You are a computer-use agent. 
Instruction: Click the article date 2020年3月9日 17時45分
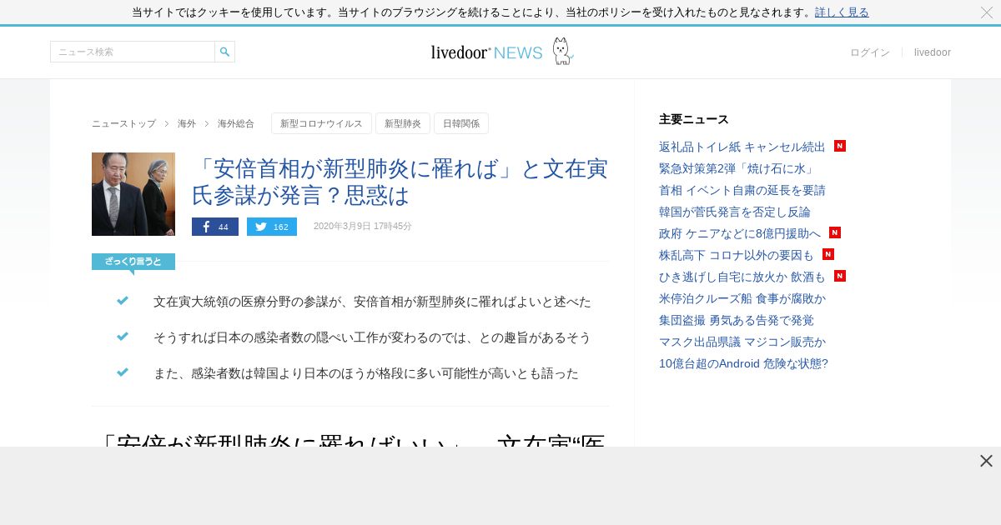click(x=363, y=227)
